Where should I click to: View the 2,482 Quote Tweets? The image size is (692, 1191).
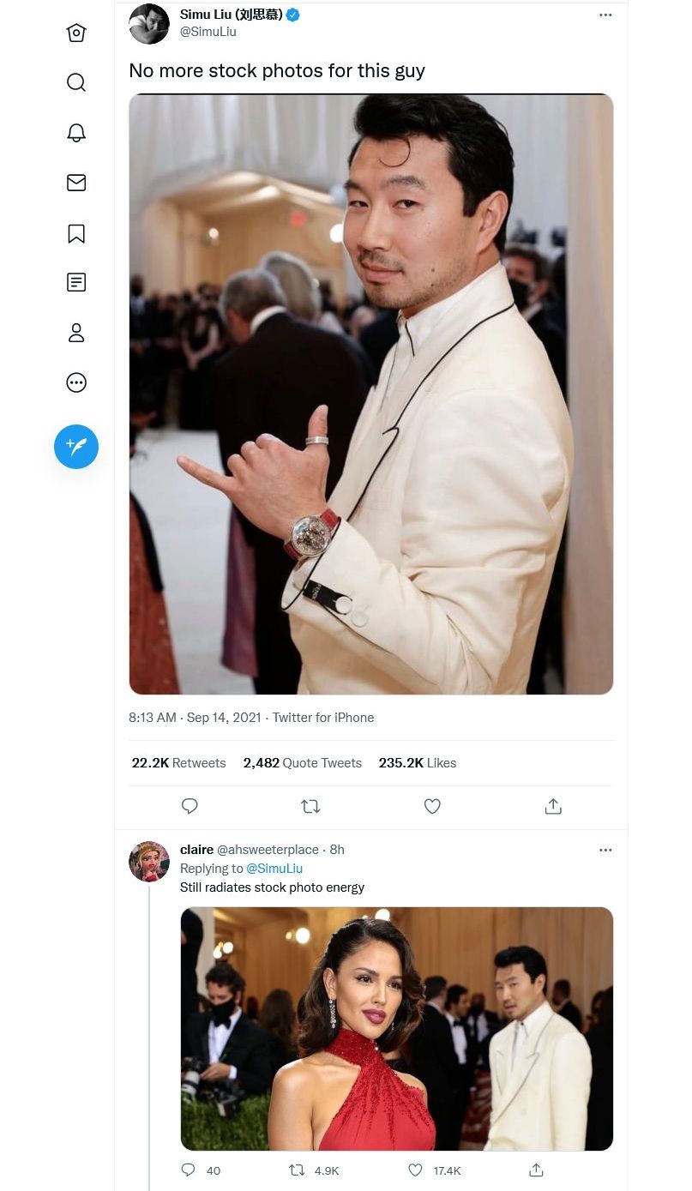[x=302, y=763]
